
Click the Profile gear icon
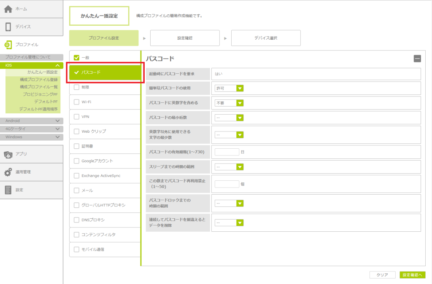(x=8, y=45)
